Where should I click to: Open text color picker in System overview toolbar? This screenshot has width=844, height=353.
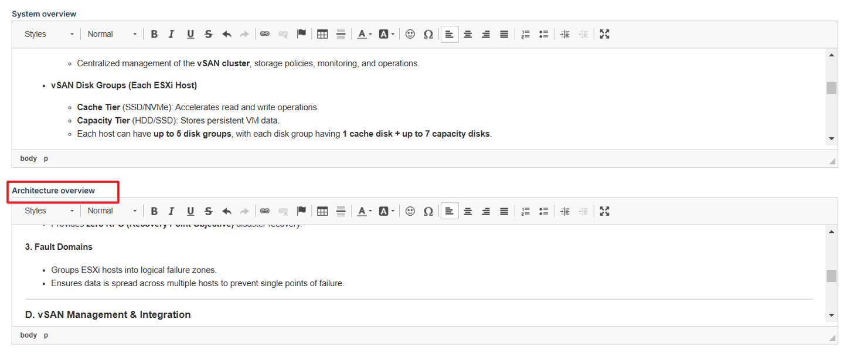(364, 34)
